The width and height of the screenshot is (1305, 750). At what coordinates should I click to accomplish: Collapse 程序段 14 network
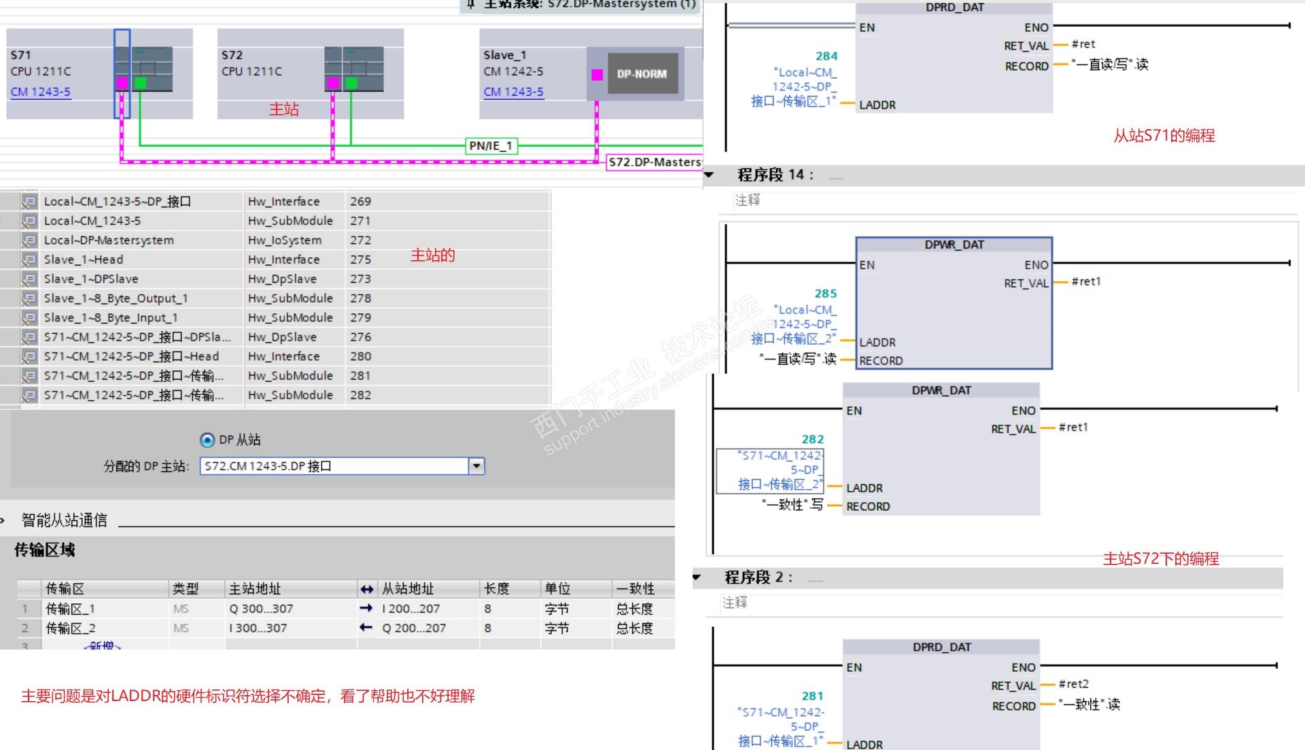point(710,175)
